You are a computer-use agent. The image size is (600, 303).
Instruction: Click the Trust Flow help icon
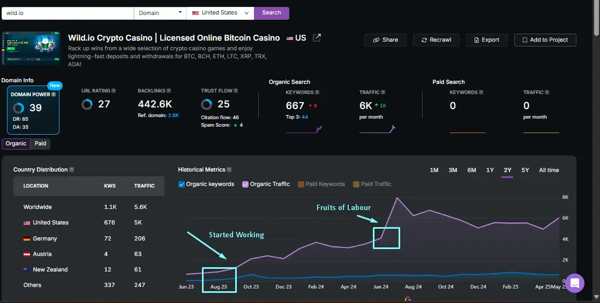coord(236,91)
